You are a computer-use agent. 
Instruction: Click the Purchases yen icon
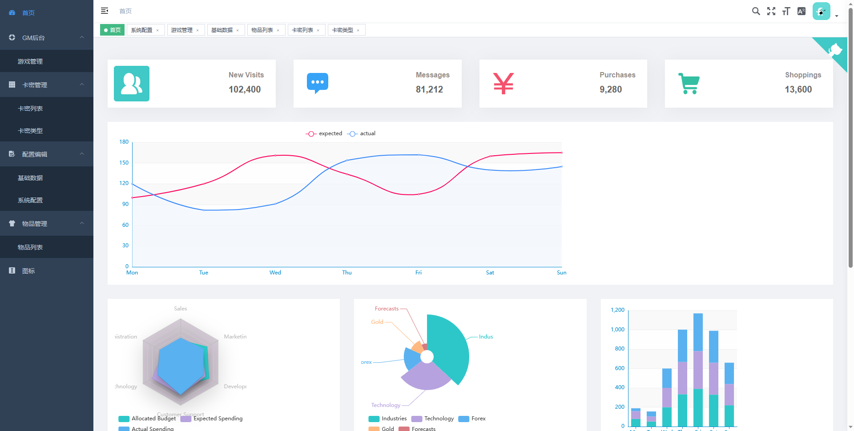(x=504, y=83)
